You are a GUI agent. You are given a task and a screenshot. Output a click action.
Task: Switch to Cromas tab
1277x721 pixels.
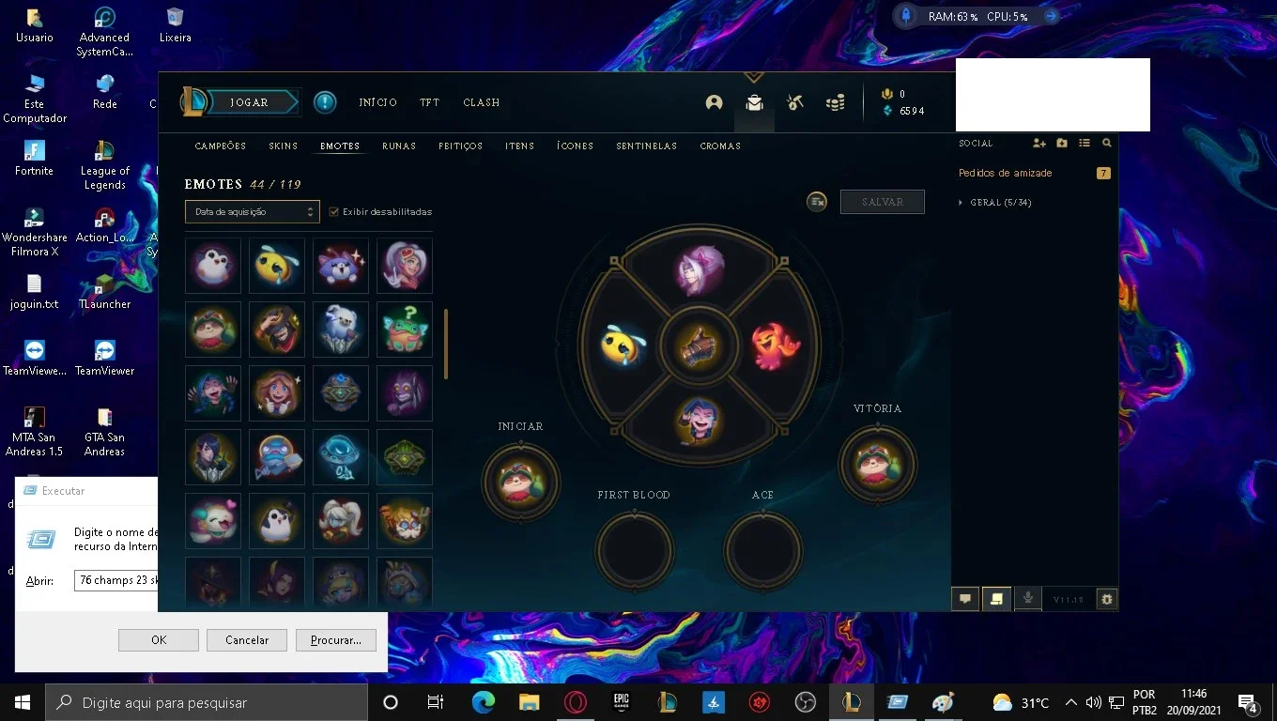(x=720, y=146)
